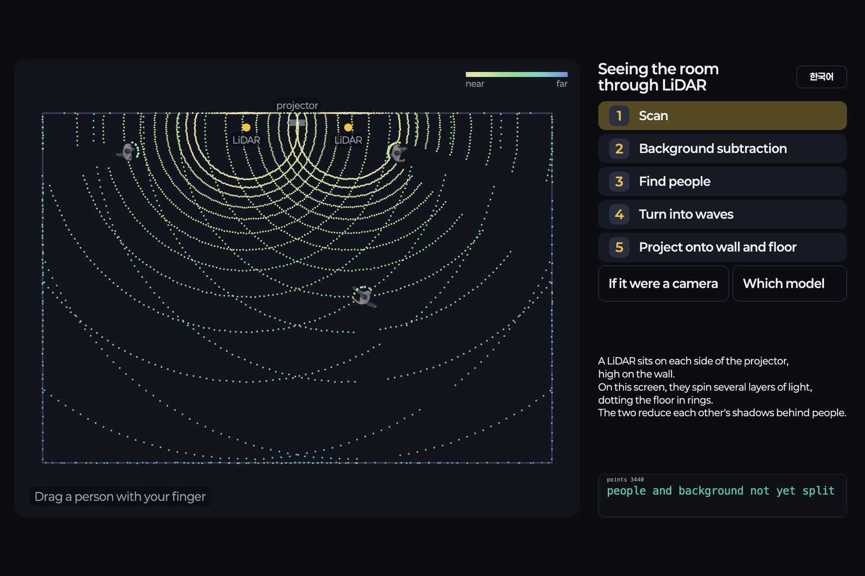Click the "Seeing the room through LiDAR" heading
This screenshot has width=865, height=576.
click(x=658, y=77)
